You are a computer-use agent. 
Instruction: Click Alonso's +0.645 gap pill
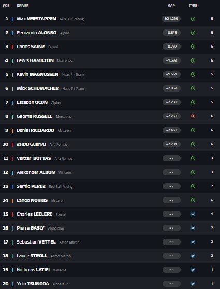(x=171, y=33)
